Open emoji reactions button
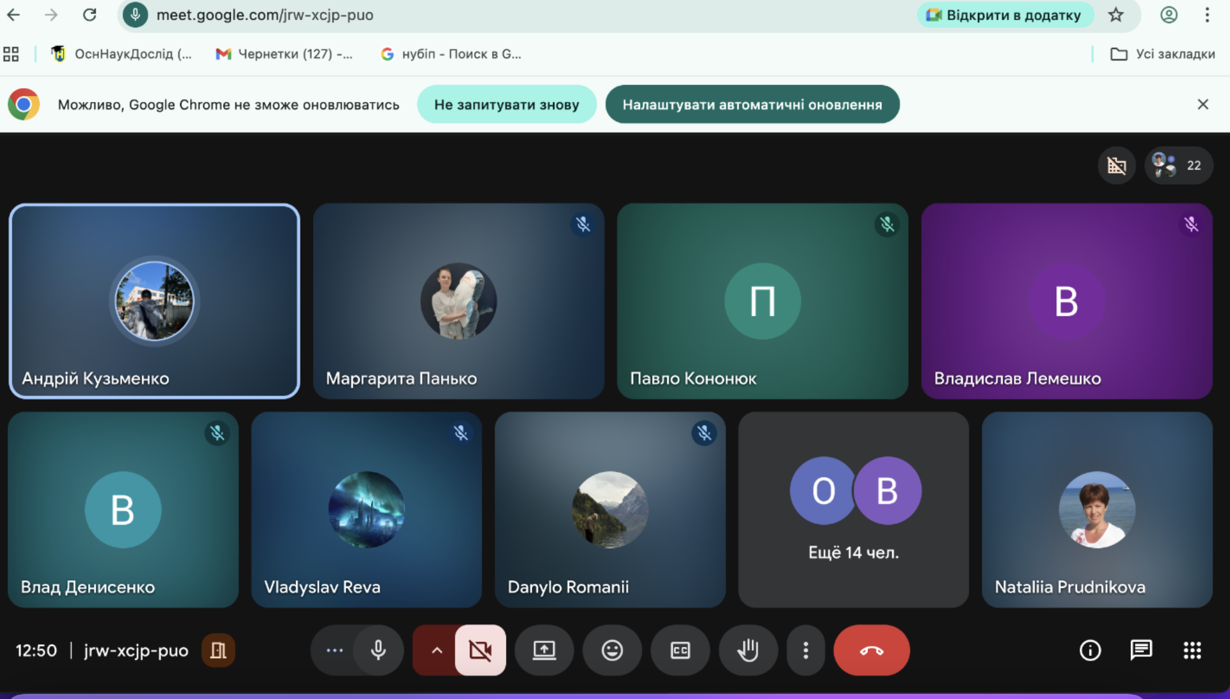Image resolution: width=1230 pixels, height=699 pixels. click(612, 650)
